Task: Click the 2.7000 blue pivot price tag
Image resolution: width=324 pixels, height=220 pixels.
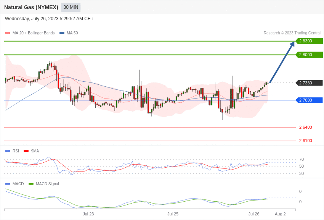Action: pyautogui.click(x=309, y=100)
